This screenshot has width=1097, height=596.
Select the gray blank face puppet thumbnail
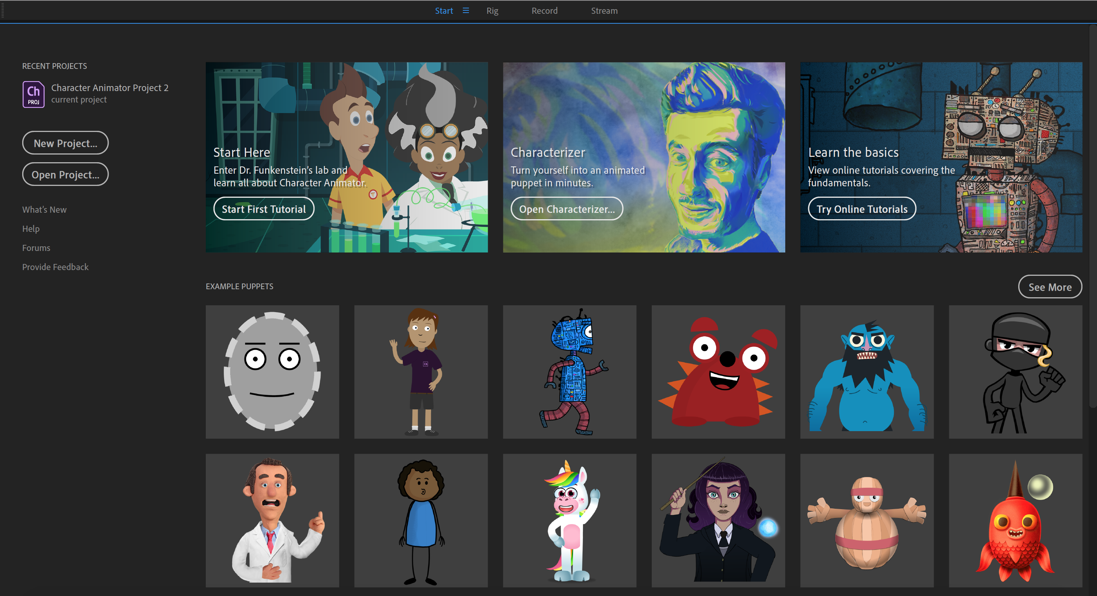pyautogui.click(x=272, y=371)
